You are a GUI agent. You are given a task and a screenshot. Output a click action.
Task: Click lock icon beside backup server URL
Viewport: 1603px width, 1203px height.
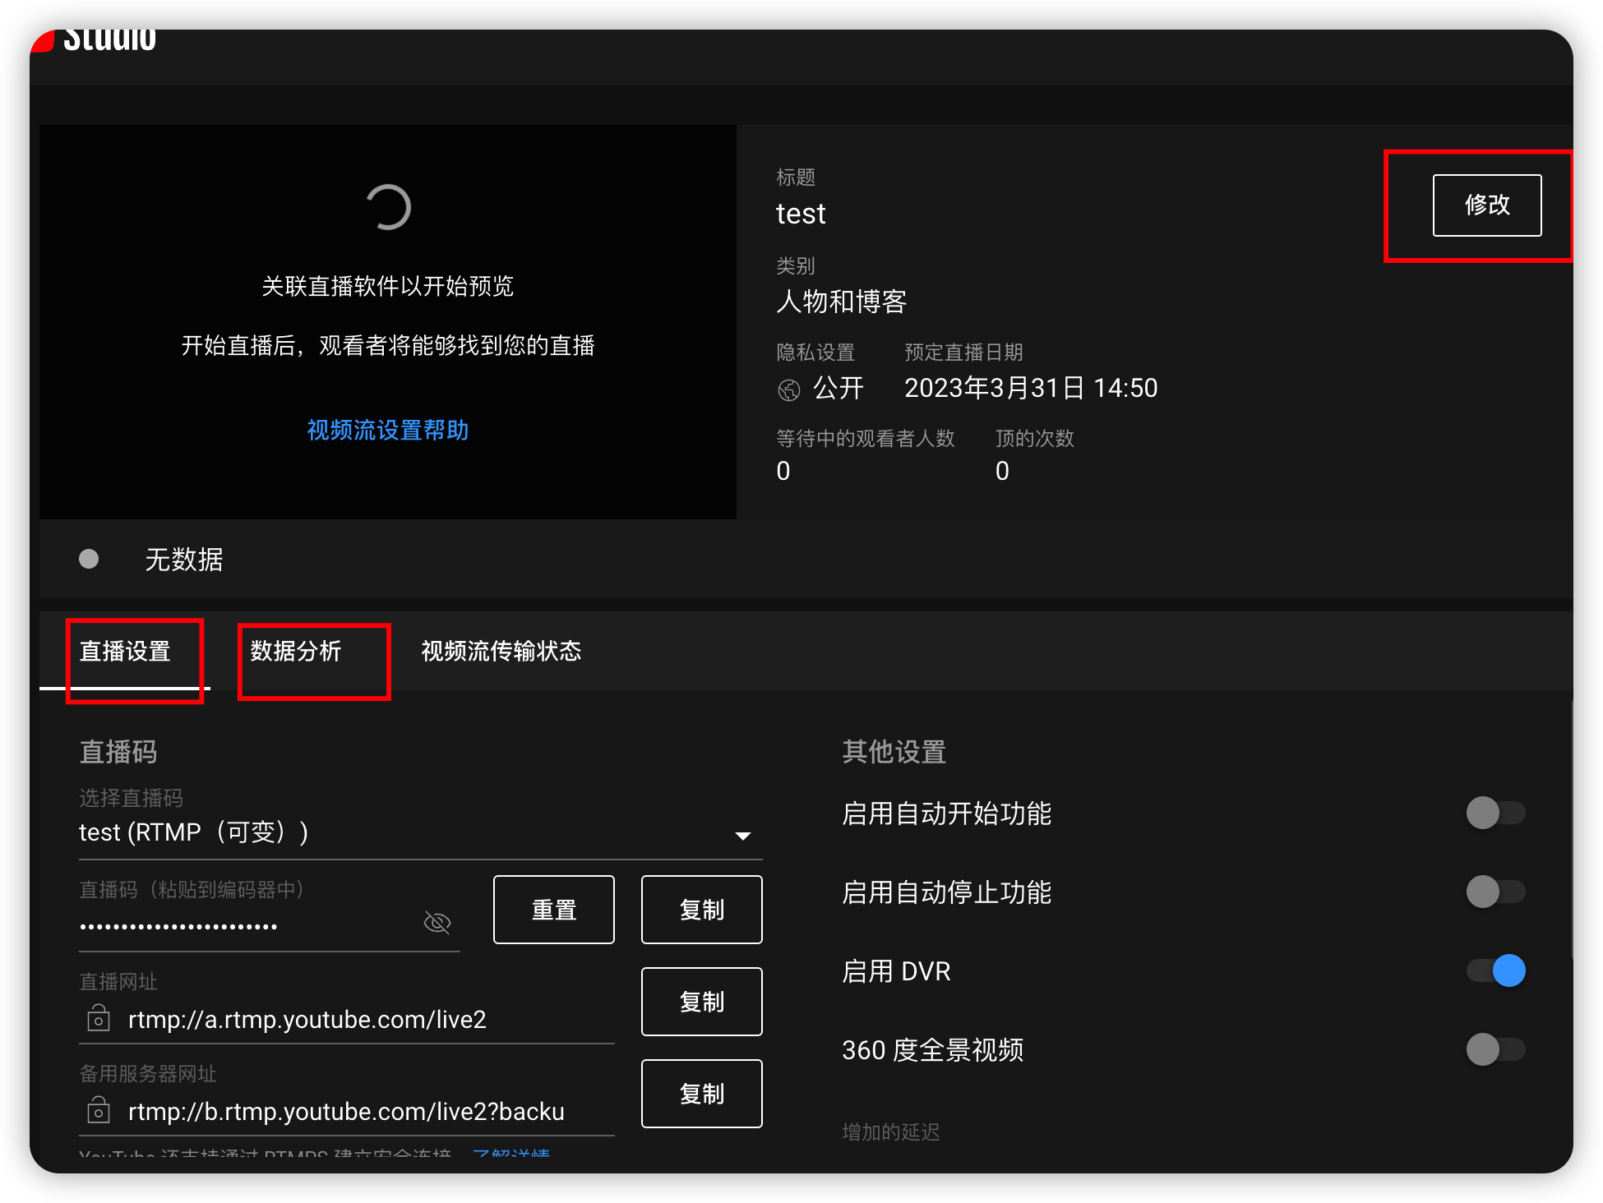coord(99,1111)
